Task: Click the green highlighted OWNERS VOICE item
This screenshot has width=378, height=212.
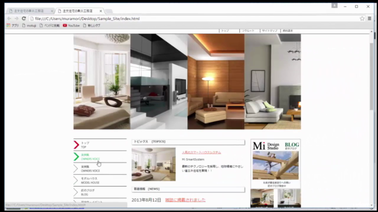Action: tap(100, 157)
